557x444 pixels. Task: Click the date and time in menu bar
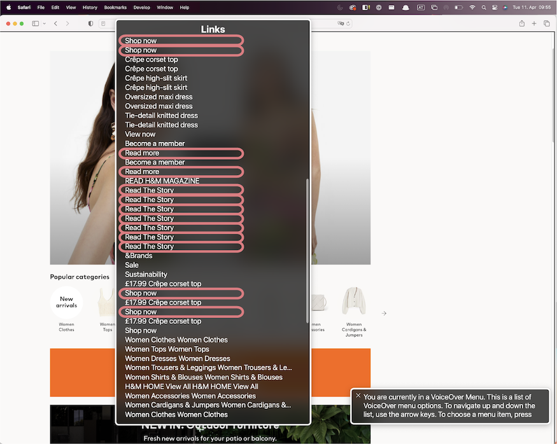[x=532, y=8]
